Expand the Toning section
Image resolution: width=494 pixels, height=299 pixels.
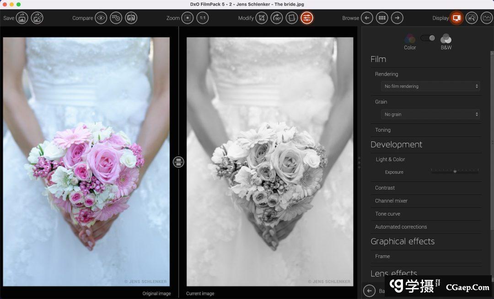pos(383,130)
